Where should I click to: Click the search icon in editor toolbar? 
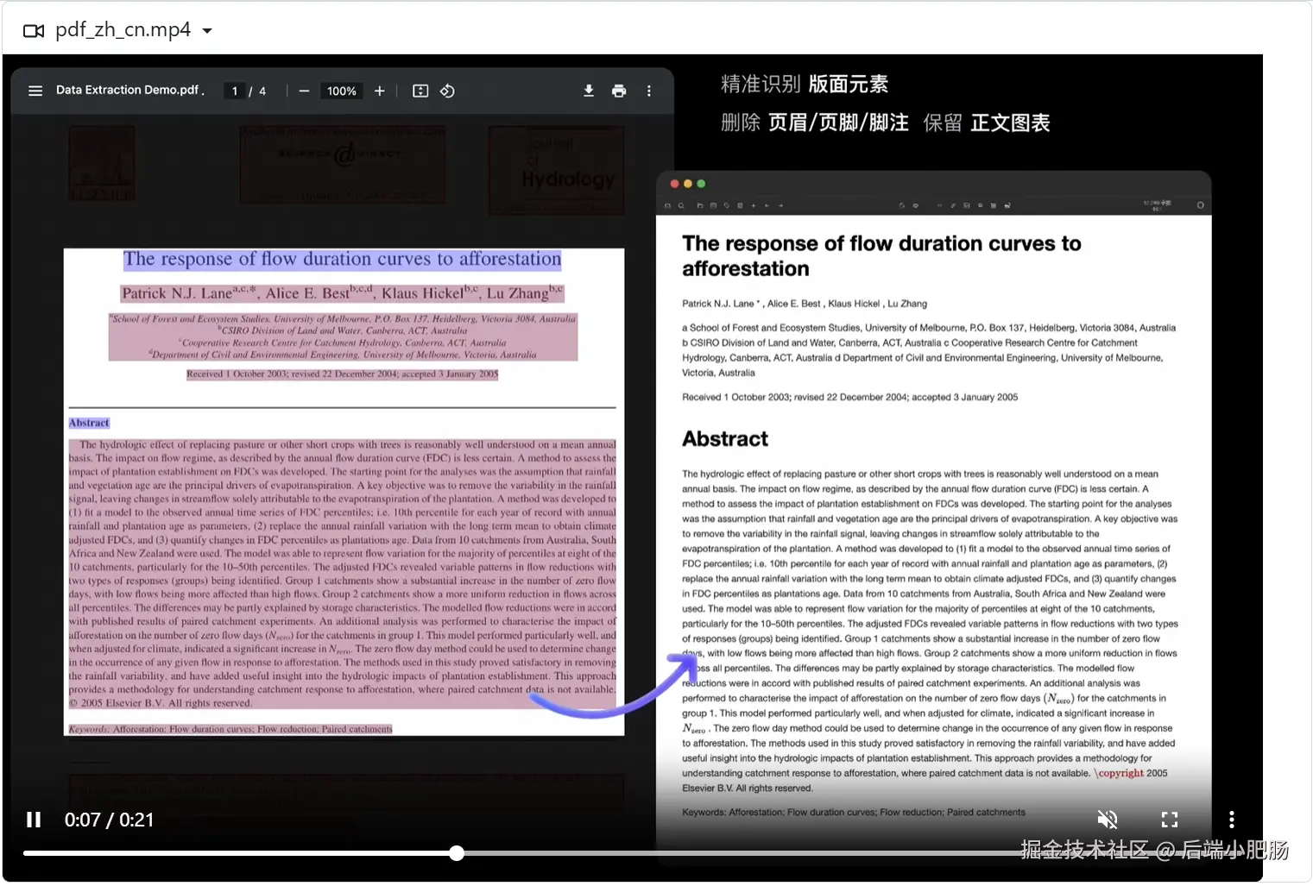point(681,206)
